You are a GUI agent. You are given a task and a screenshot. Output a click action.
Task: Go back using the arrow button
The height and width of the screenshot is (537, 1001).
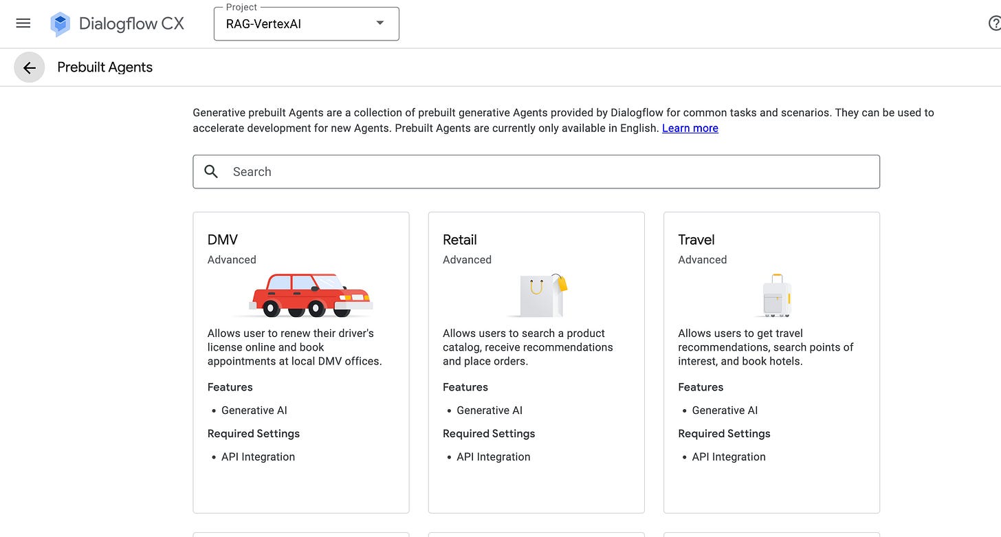click(x=29, y=67)
